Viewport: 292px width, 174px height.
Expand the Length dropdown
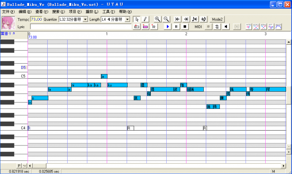127,19
